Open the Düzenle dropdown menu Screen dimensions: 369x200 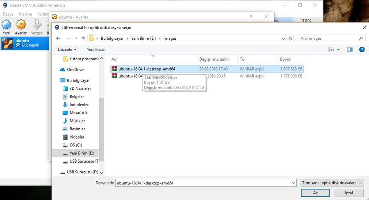[67, 49]
